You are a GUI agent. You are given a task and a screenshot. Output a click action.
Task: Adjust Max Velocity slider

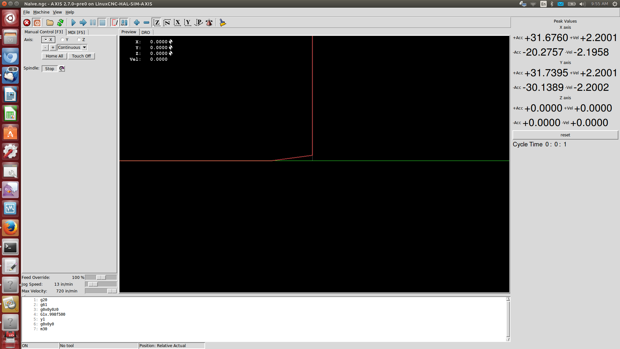pyautogui.click(x=101, y=291)
